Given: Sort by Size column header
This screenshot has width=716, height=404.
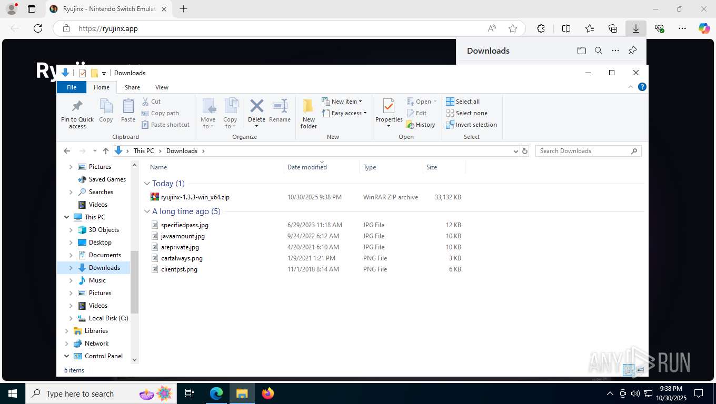Looking at the screenshot, I should [x=444, y=167].
